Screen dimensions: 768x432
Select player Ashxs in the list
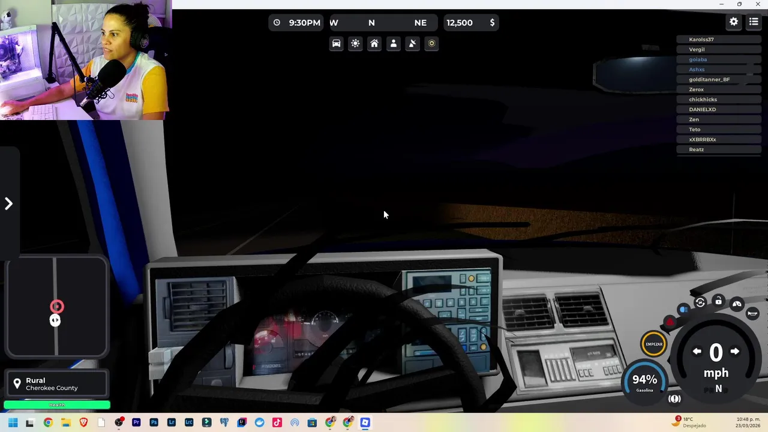point(719,70)
